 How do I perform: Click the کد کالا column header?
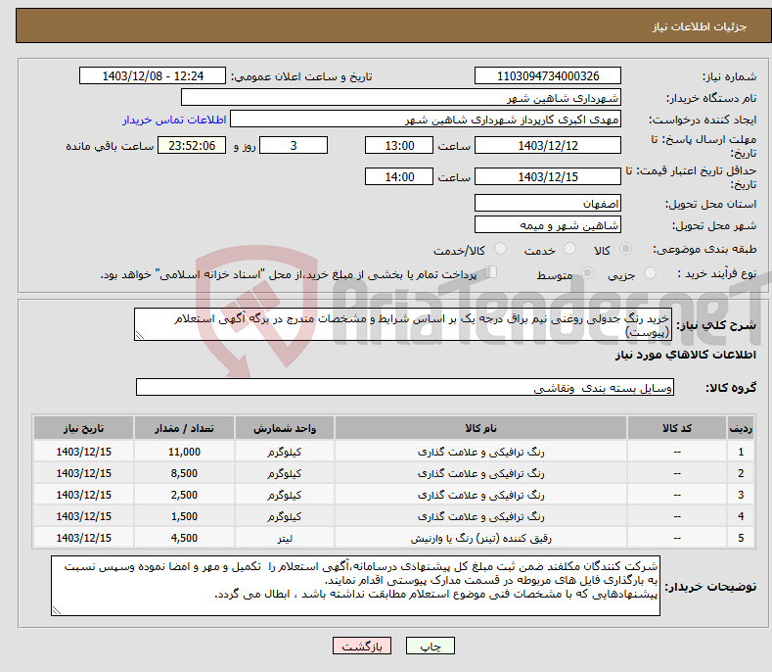[x=677, y=428]
